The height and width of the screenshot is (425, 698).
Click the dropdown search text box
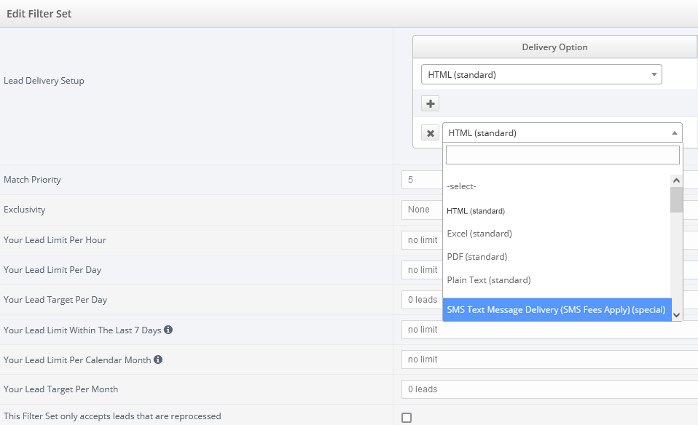(x=562, y=155)
